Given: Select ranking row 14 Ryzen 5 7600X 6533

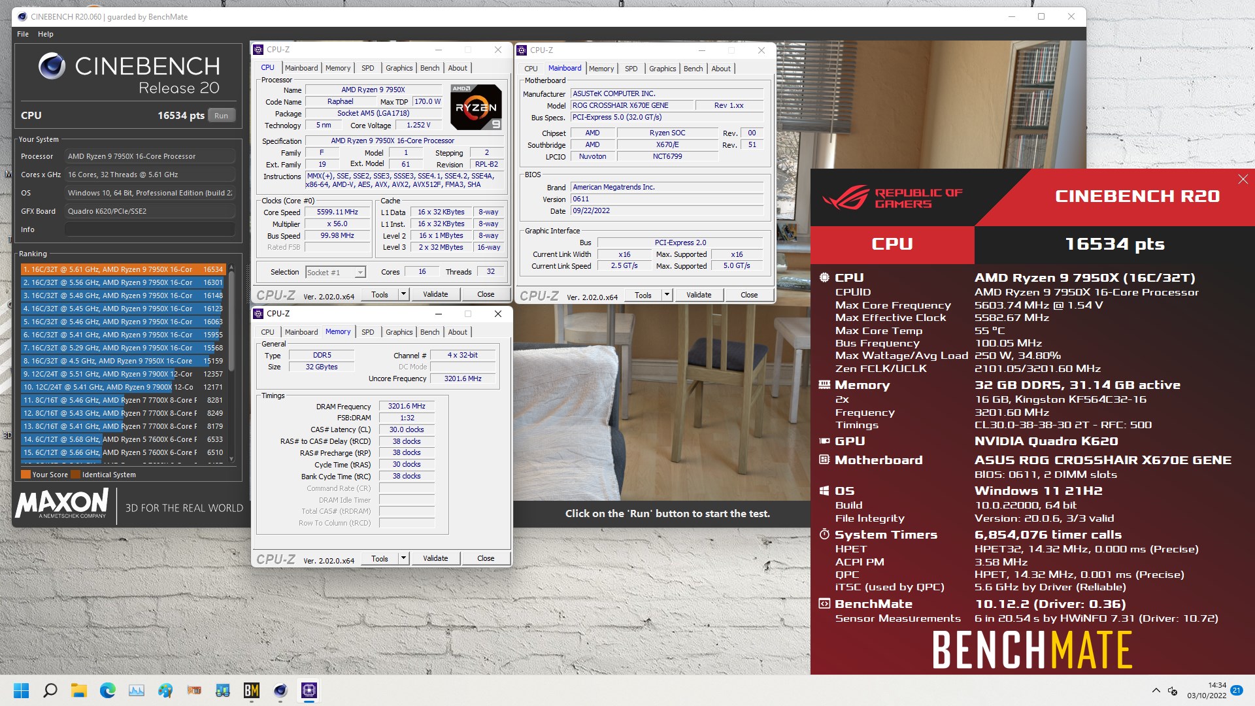Looking at the screenshot, I should click(x=123, y=439).
